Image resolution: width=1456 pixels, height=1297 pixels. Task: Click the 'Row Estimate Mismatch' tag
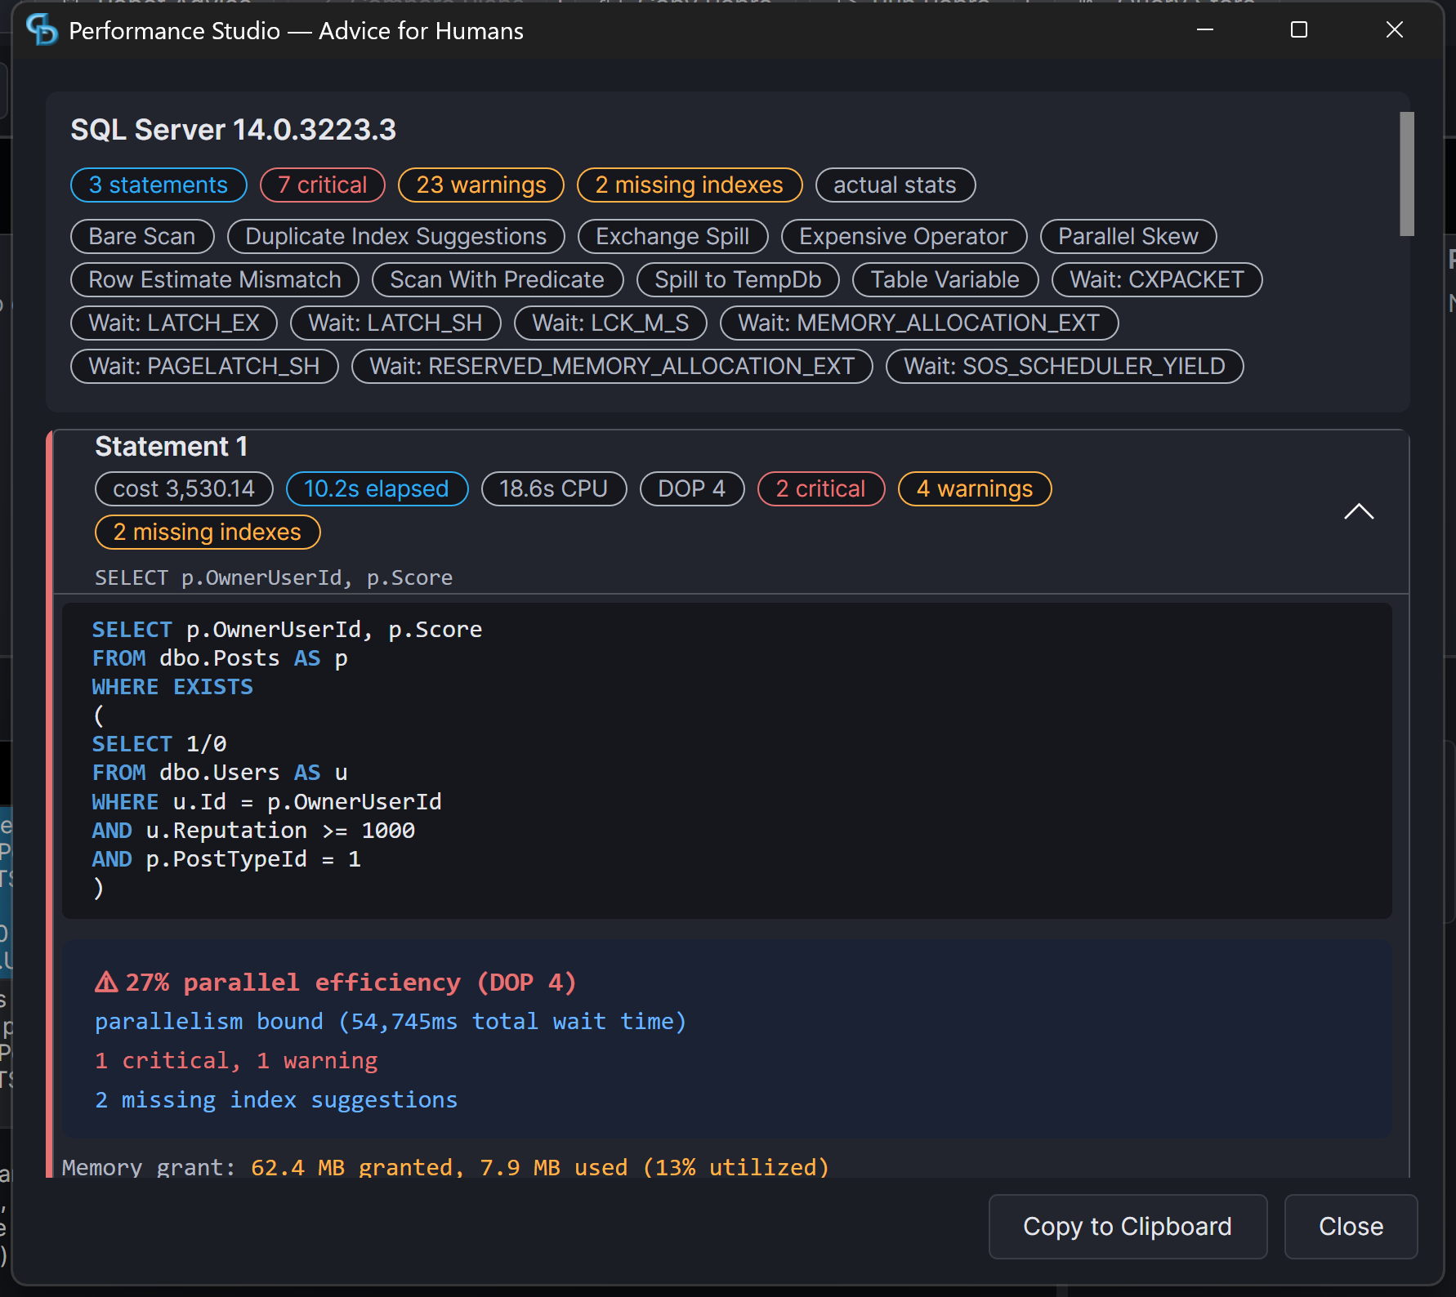(x=215, y=279)
